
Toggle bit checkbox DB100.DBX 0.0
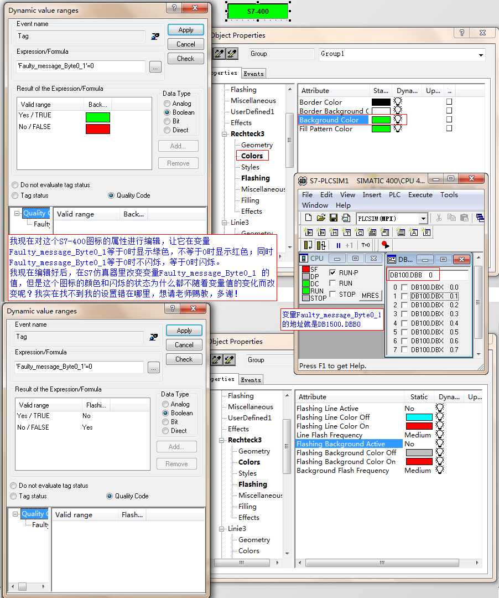404,287
